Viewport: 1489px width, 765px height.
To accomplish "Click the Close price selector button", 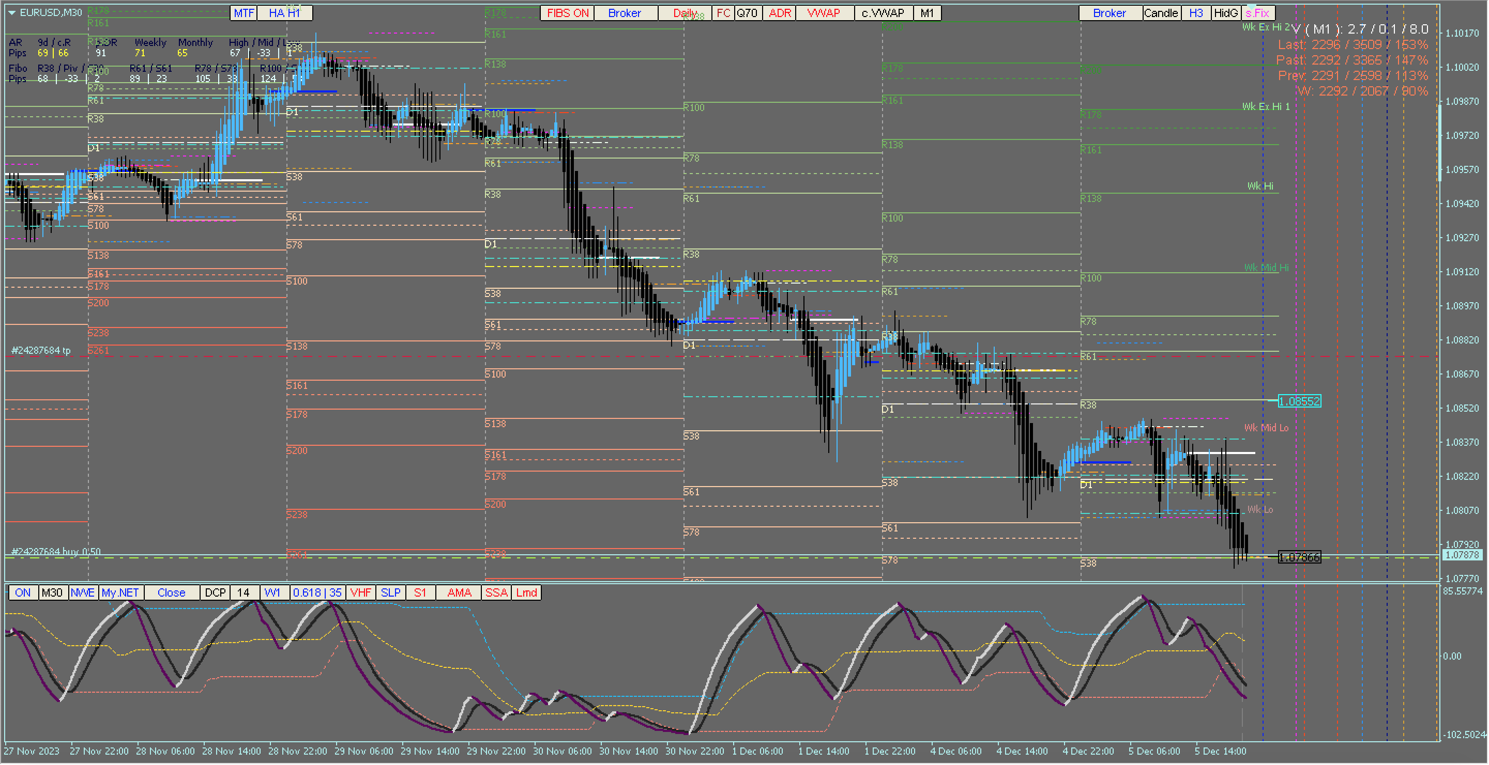I will coord(171,593).
